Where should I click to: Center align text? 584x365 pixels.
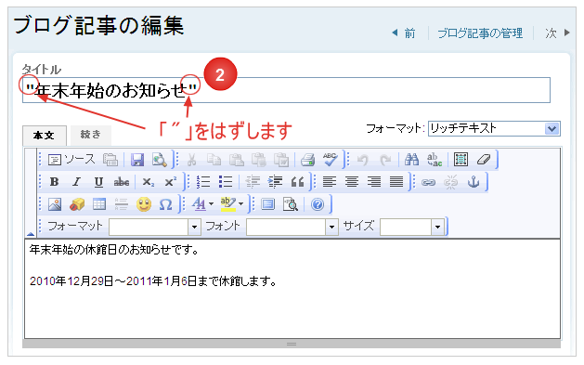click(x=352, y=182)
